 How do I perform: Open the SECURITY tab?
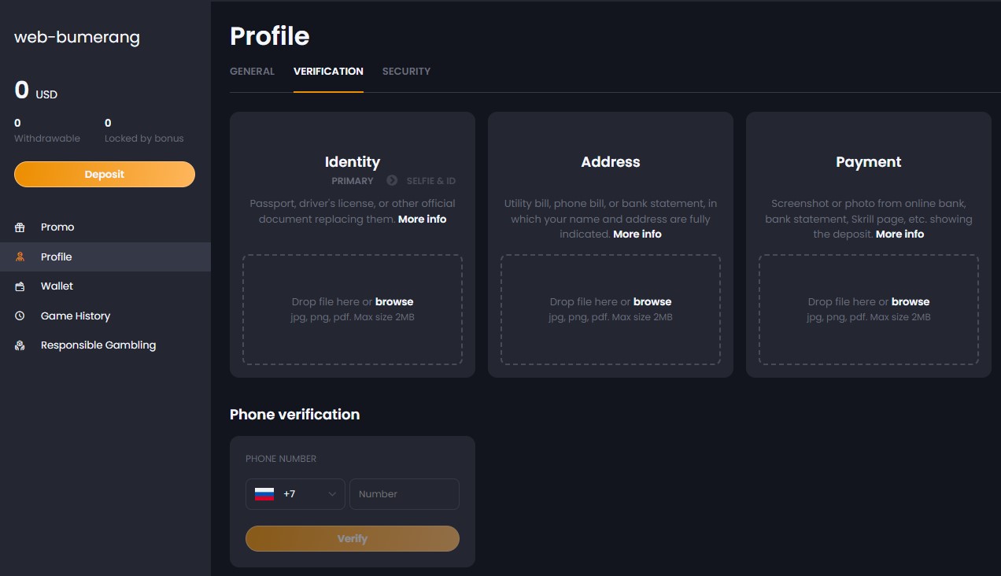407,71
